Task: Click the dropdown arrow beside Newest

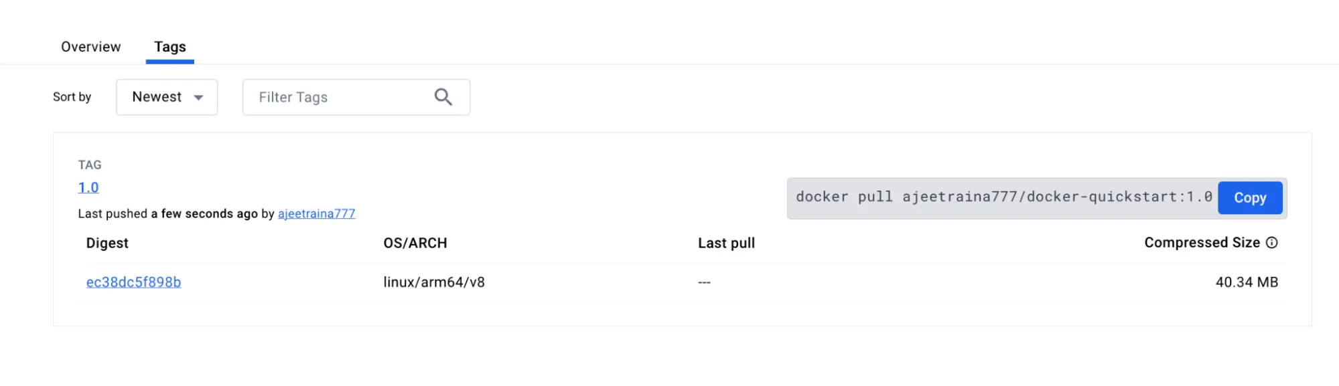Action: click(199, 97)
